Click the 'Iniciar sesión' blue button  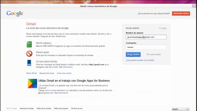[133, 55]
